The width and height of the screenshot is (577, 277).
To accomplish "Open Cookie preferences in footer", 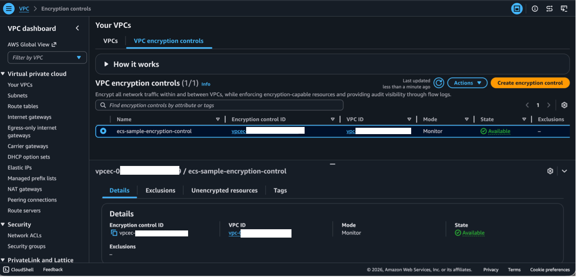I will click(x=550, y=269).
